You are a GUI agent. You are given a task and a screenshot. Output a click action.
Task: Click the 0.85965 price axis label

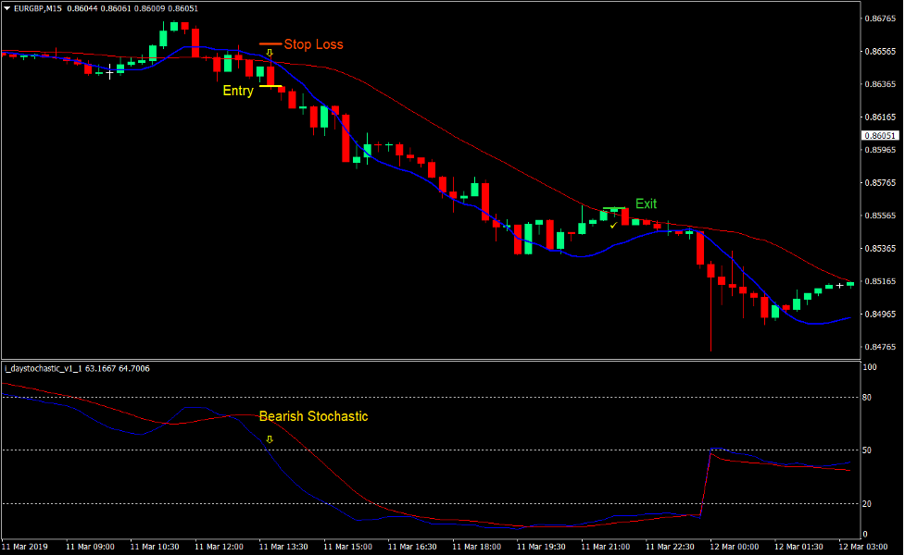[x=880, y=150]
